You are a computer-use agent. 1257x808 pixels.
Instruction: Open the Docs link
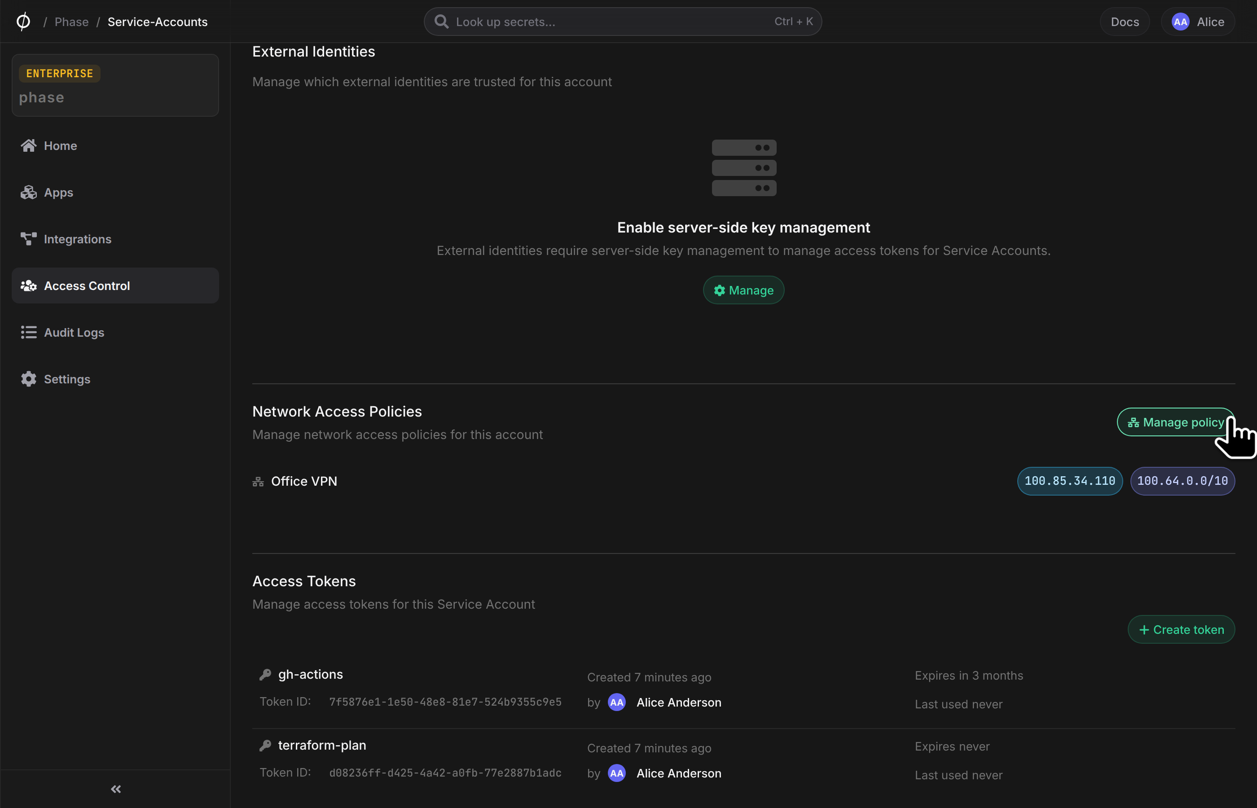[1125, 22]
